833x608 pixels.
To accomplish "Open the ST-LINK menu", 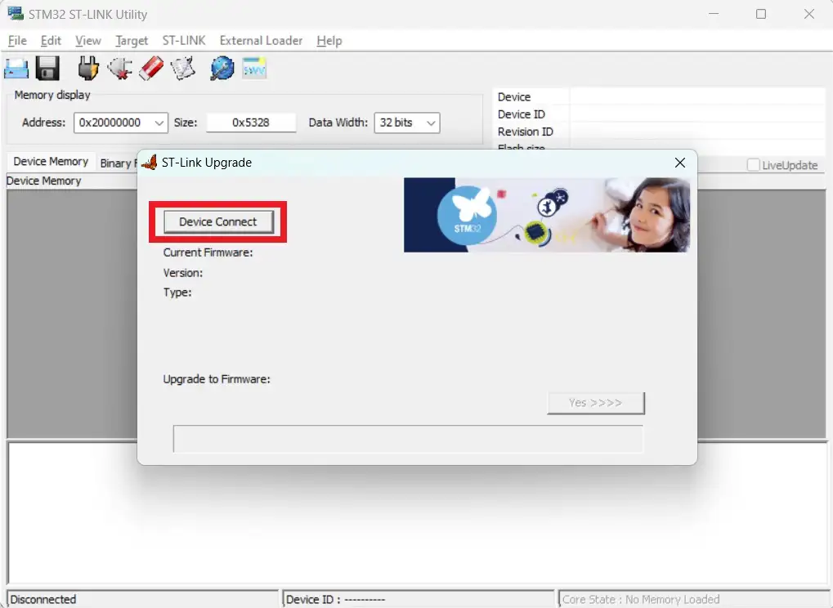I will (184, 41).
